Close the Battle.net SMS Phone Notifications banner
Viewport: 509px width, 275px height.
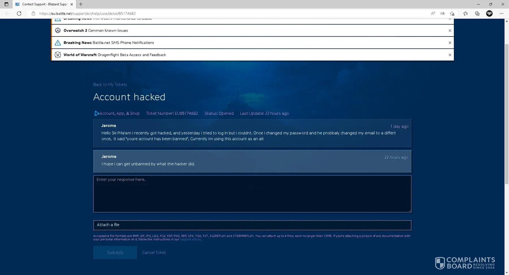(x=450, y=43)
